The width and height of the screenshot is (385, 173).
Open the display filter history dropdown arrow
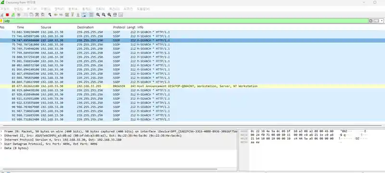tap(382, 21)
